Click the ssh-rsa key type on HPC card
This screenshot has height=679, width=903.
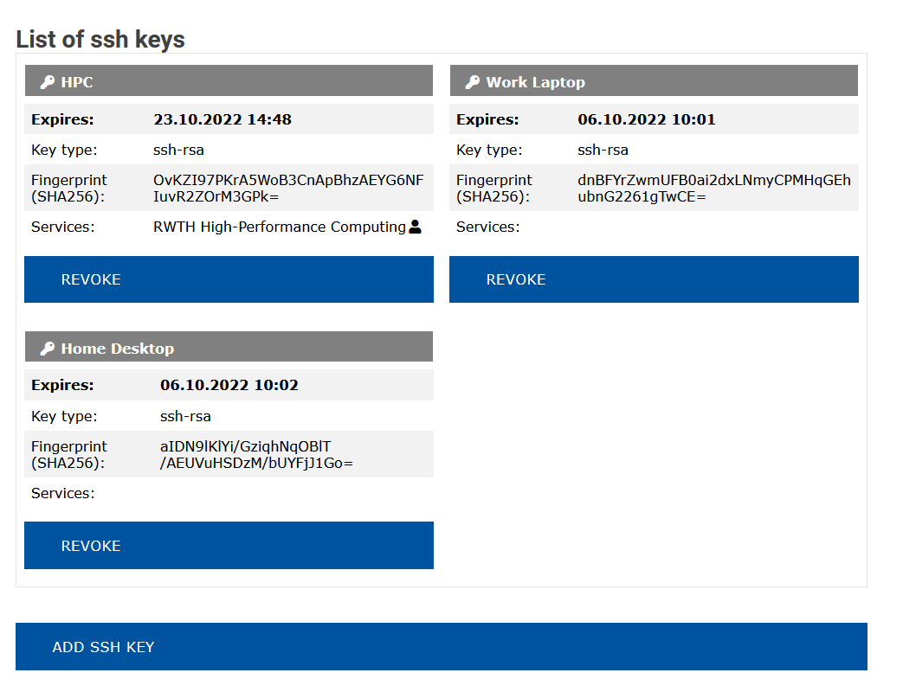click(178, 150)
